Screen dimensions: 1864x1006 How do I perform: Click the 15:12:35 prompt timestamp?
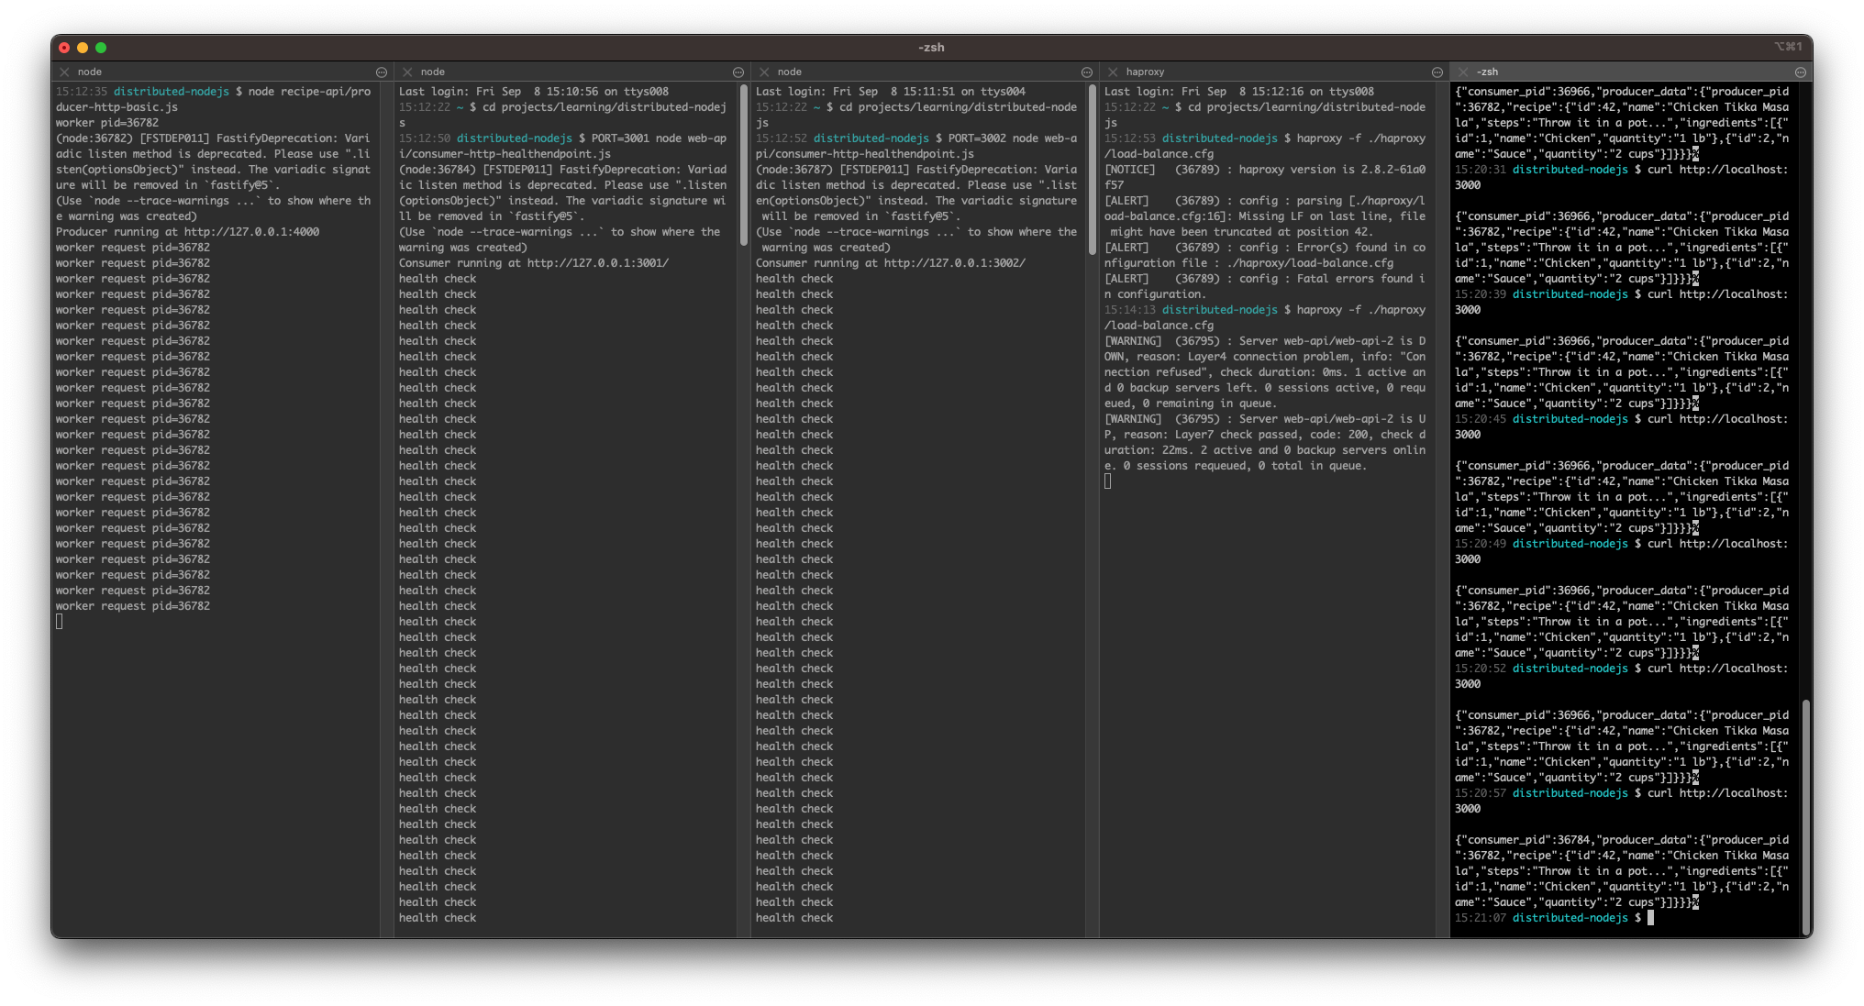pyautogui.click(x=82, y=91)
